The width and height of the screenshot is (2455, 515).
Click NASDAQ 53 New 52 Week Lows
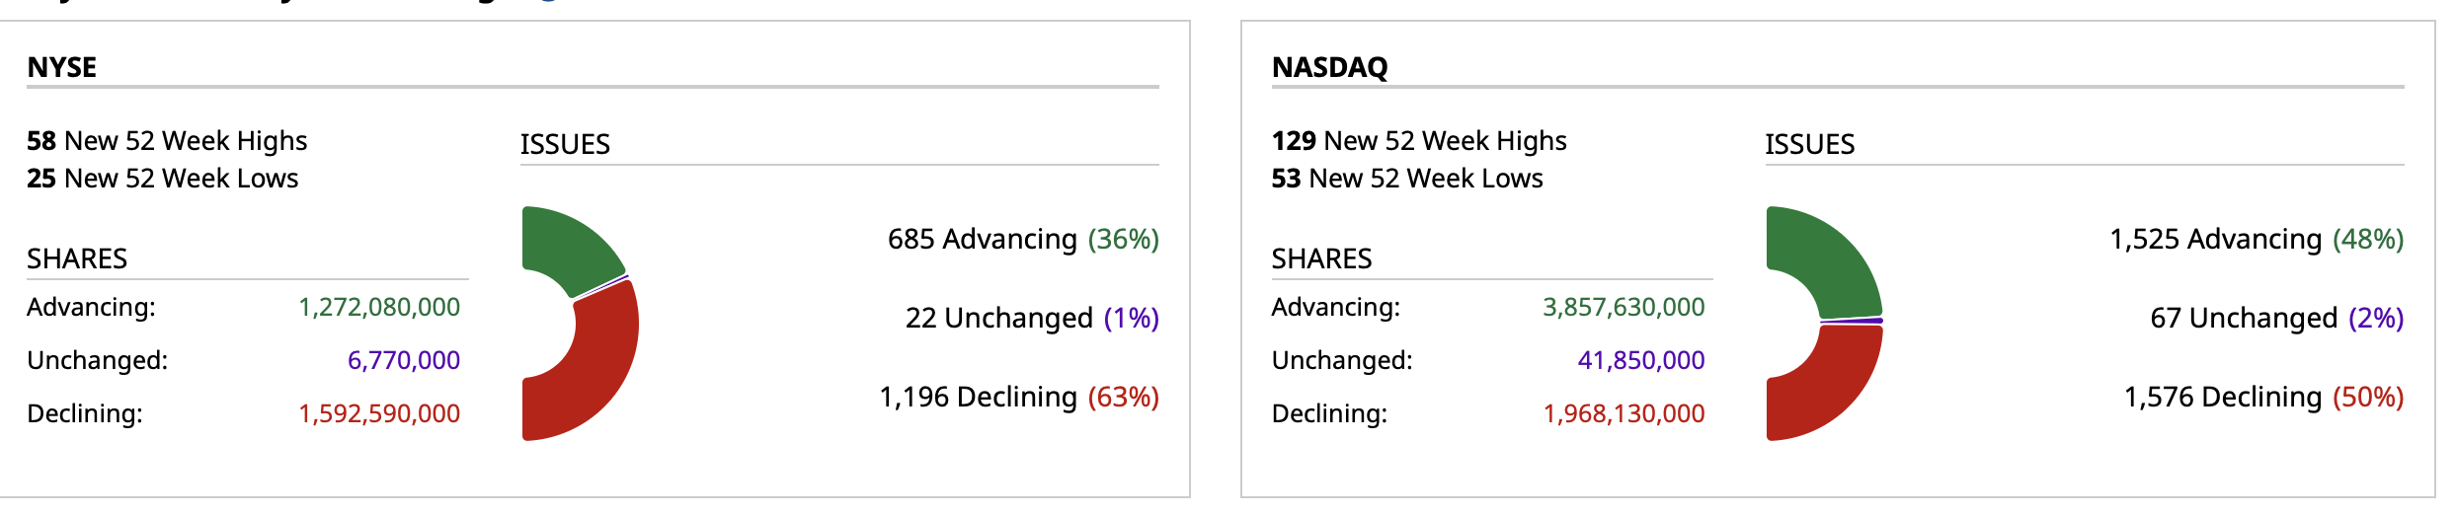[x=1406, y=179]
